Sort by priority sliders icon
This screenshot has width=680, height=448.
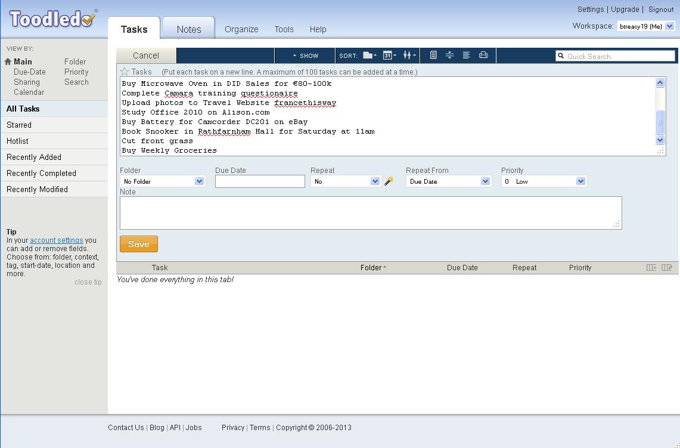[409, 55]
